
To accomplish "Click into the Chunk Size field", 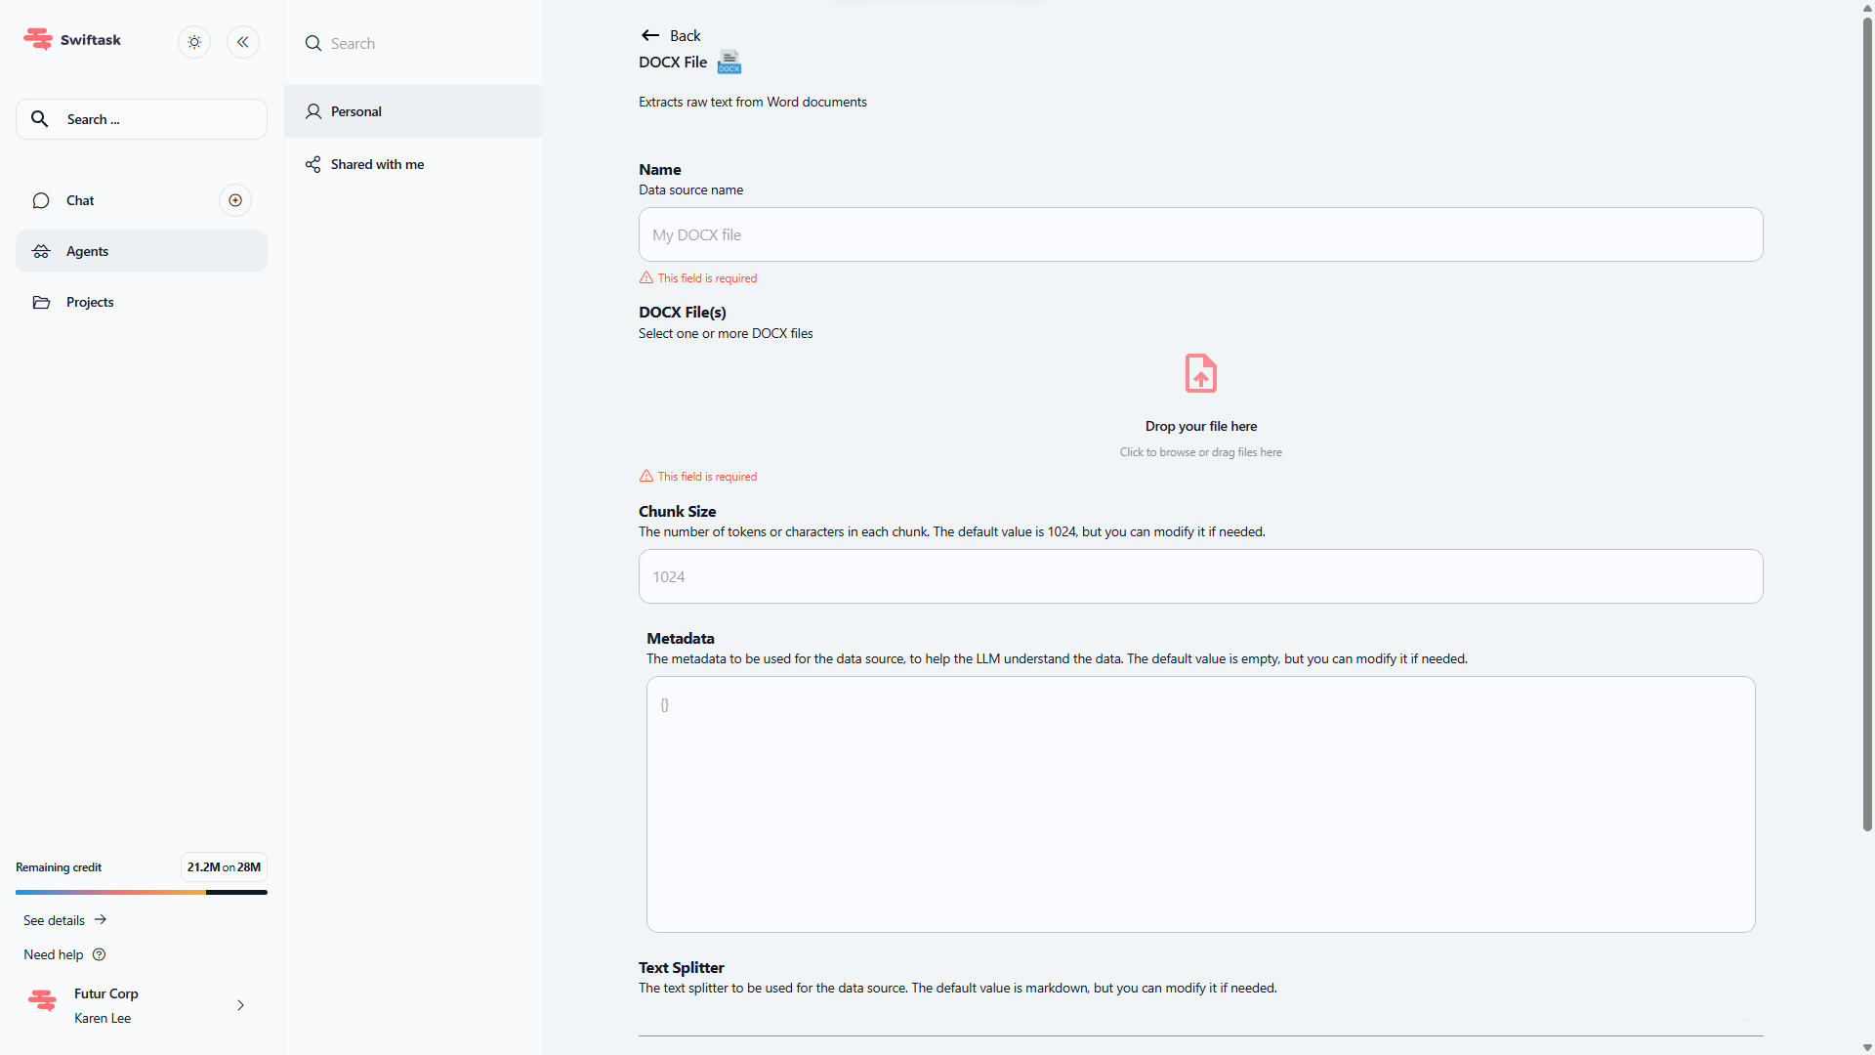I will 1200,576.
